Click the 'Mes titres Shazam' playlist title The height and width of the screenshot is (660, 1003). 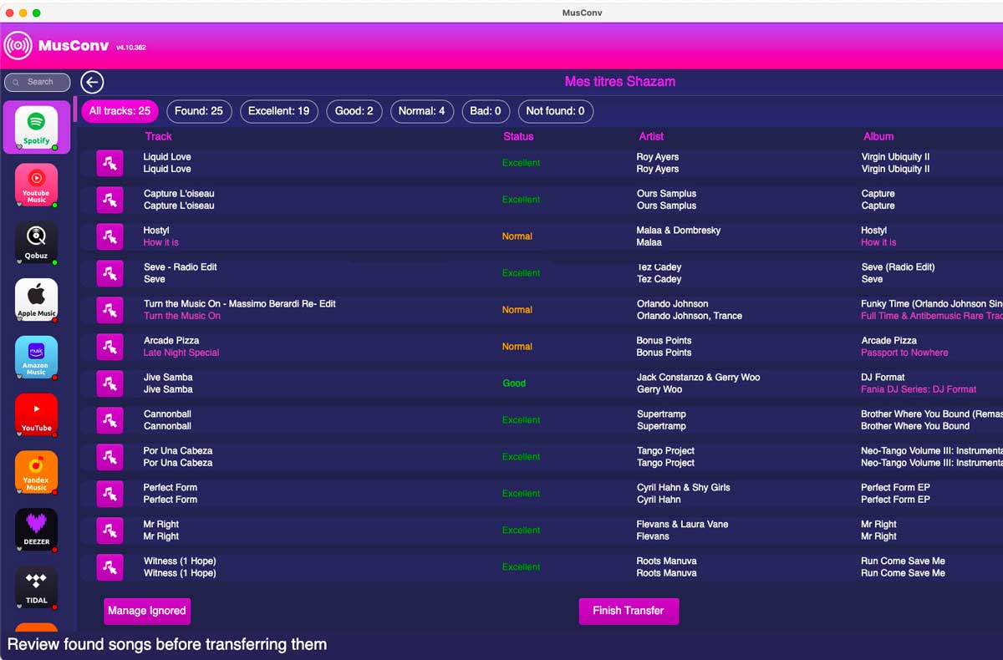[x=620, y=82]
